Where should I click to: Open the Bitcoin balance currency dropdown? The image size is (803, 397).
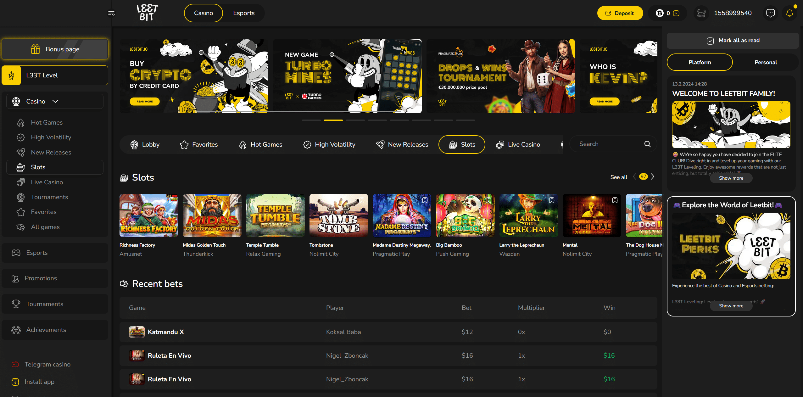click(x=676, y=13)
